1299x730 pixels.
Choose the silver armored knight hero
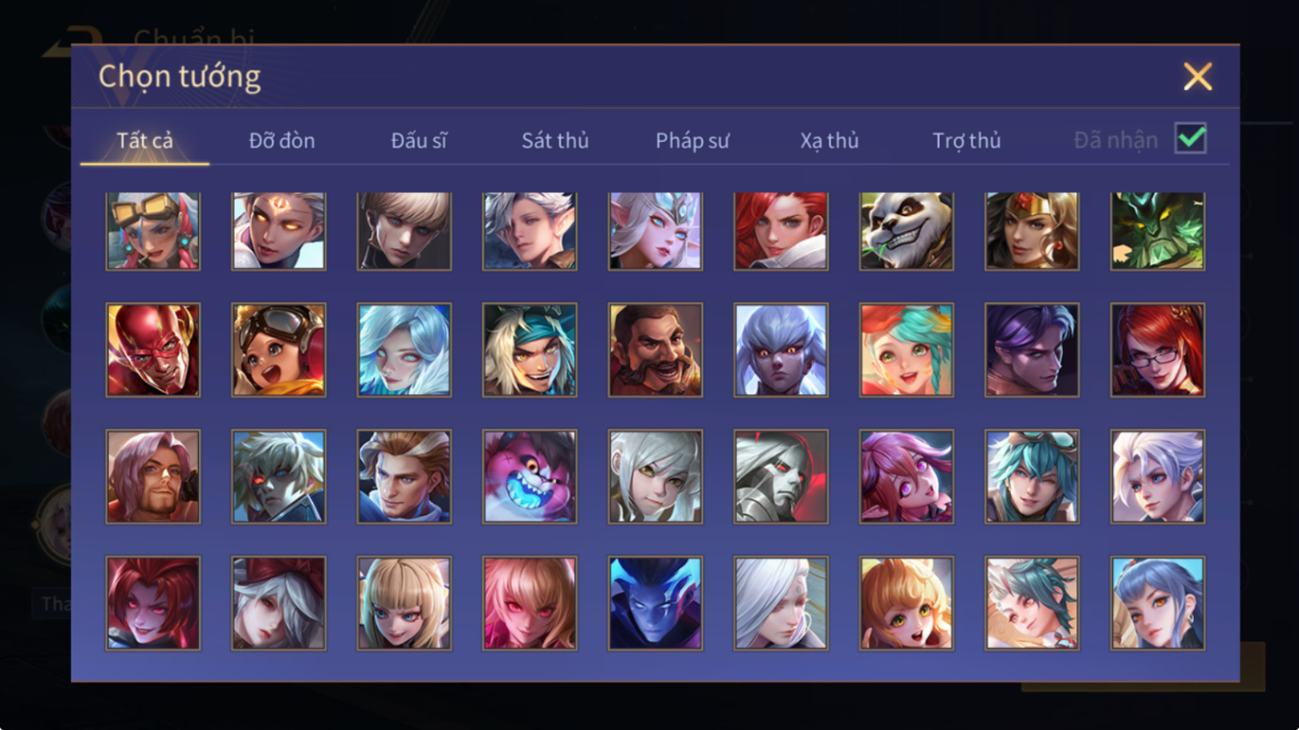780,477
